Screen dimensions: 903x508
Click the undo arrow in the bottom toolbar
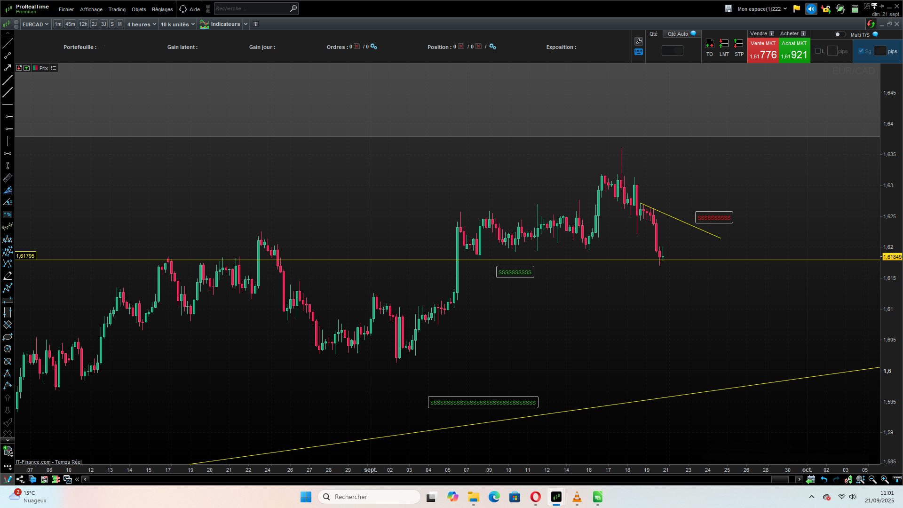(824, 479)
